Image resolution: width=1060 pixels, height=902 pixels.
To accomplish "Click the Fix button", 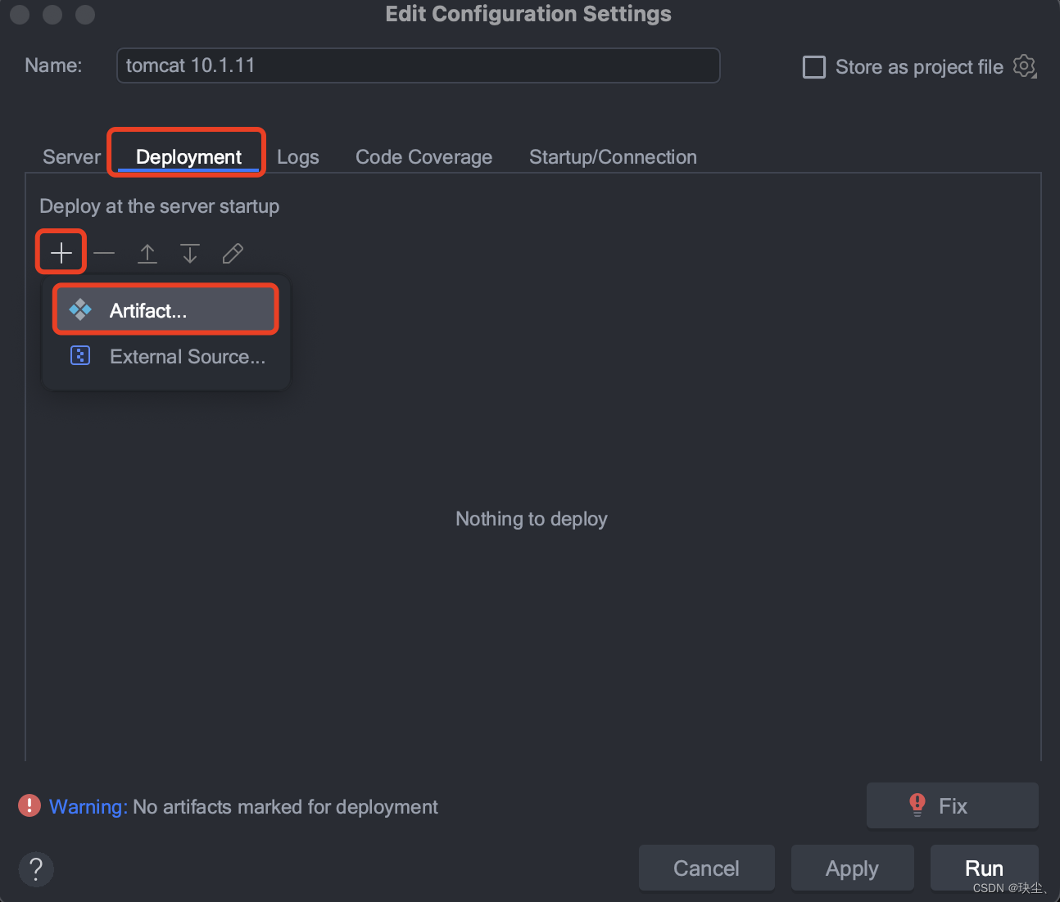I will tap(952, 805).
